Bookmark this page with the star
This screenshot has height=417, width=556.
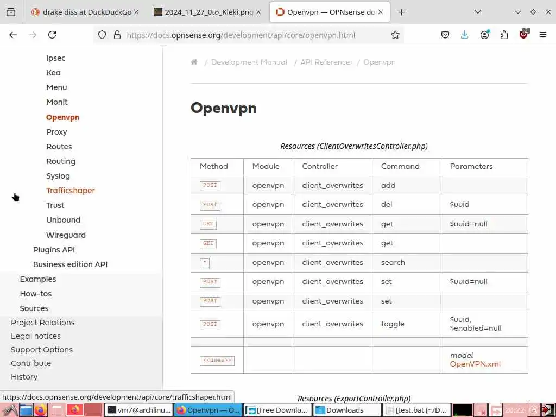[395, 35]
